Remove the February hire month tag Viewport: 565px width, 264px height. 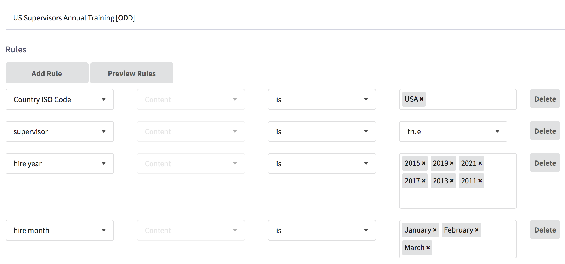click(x=477, y=230)
